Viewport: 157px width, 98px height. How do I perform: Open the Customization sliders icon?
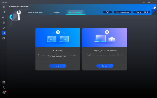coord(4,22)
